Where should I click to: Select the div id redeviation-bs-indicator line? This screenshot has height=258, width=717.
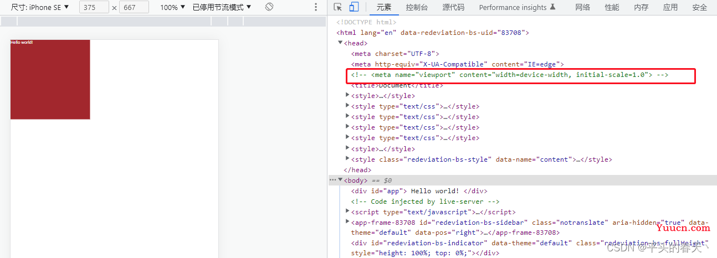(529, 248)
